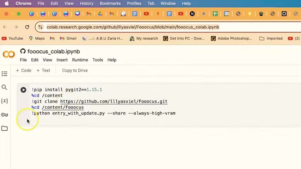This screenshot has height=169, width=301.
Task: Open the Gmail icon-only bookmark
Action: pos(52,38)
